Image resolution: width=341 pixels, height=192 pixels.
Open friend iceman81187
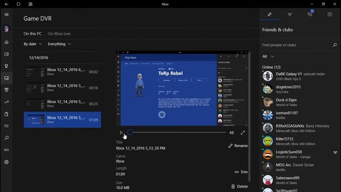(299, 115)
